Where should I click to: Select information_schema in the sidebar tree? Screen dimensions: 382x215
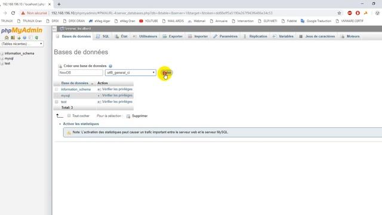(19, 53)
